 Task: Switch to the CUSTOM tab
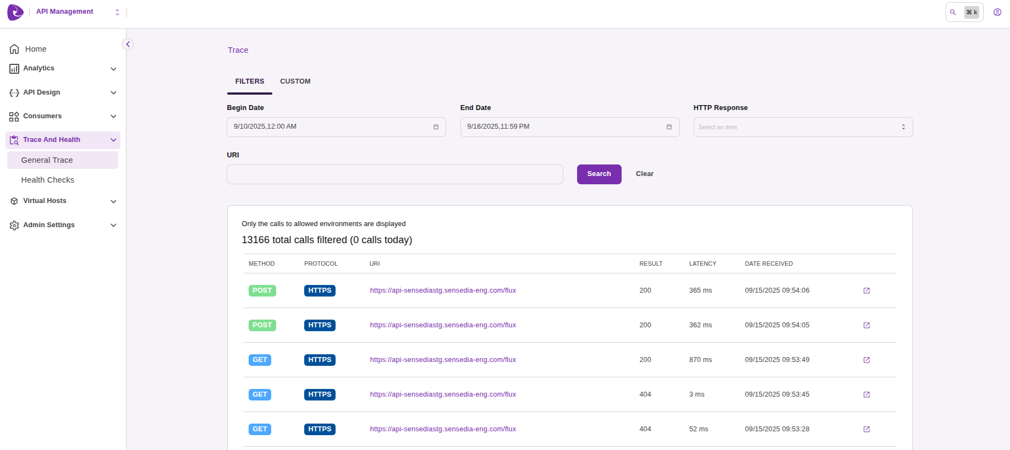(295, 81)
